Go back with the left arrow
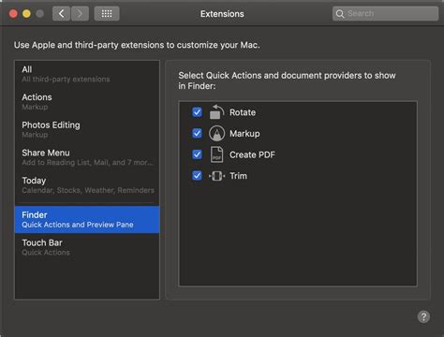Screen dimensions: 444x337 61,14
